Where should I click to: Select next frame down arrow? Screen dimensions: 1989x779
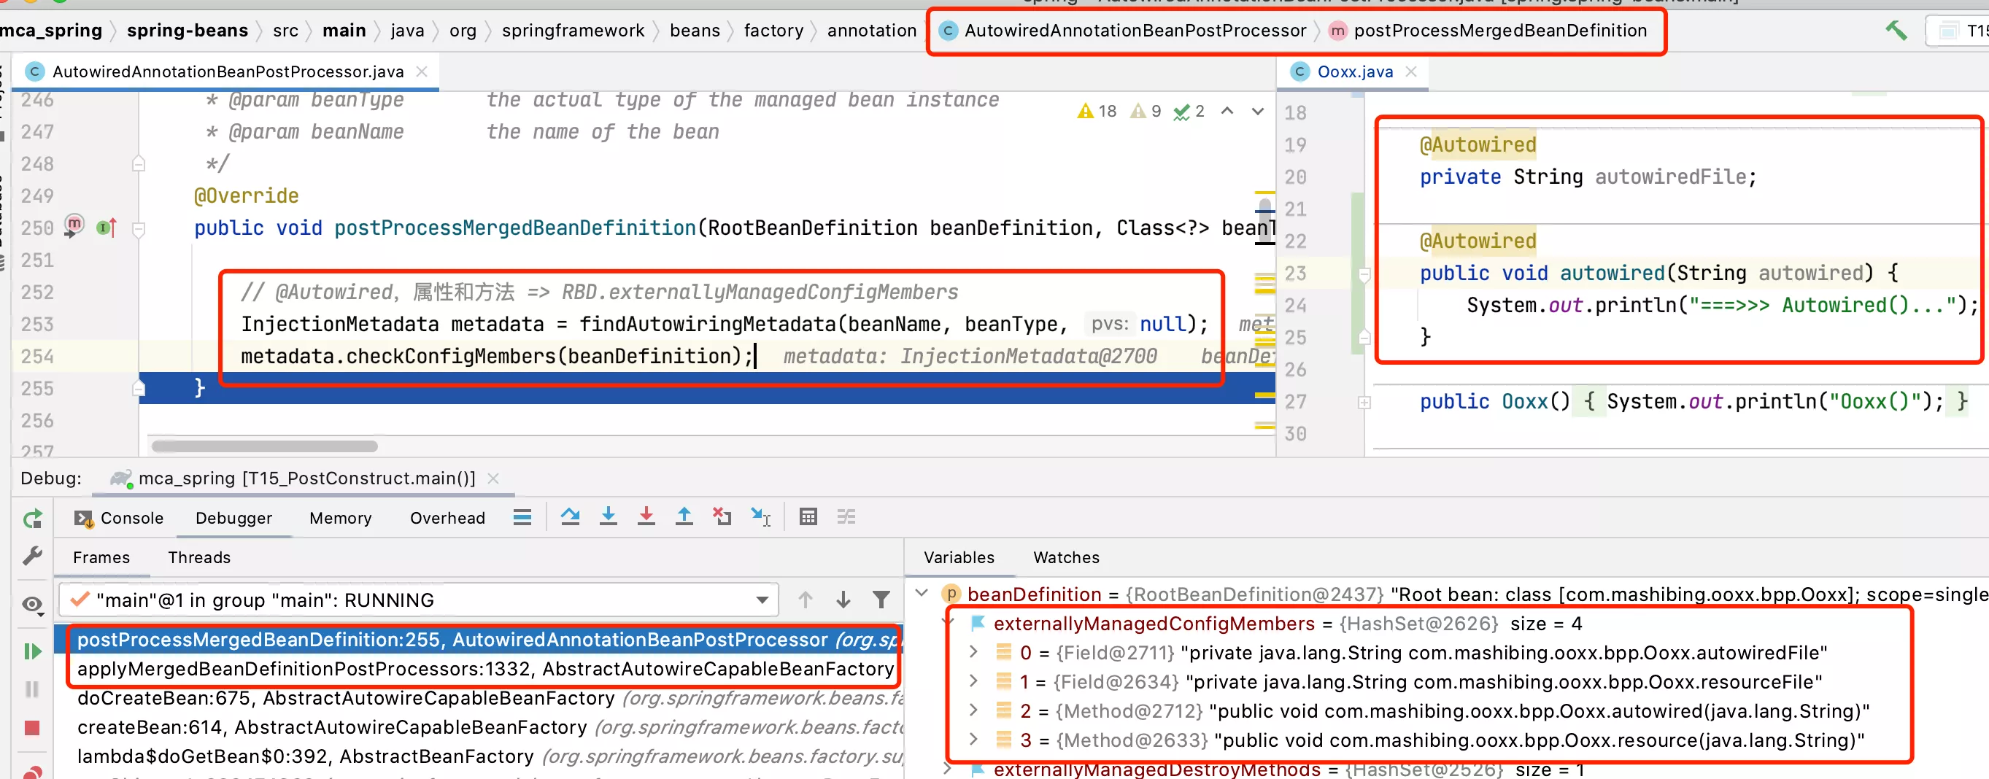(x=843, y=600)
